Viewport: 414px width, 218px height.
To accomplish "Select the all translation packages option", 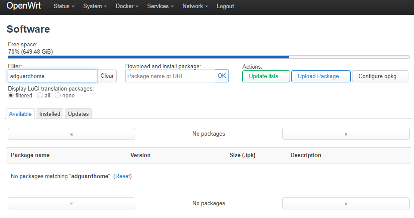I will [x=40, y=96].
